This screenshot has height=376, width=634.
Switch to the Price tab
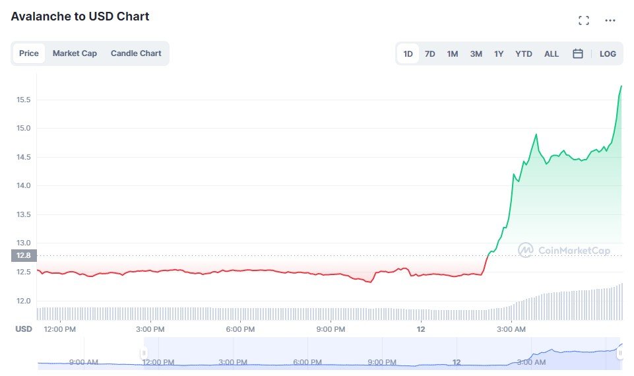(x=29, y=53)
